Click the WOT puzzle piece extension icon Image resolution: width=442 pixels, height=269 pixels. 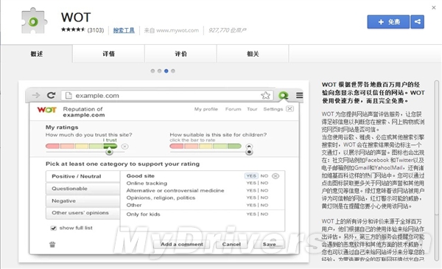pos(34,21)
